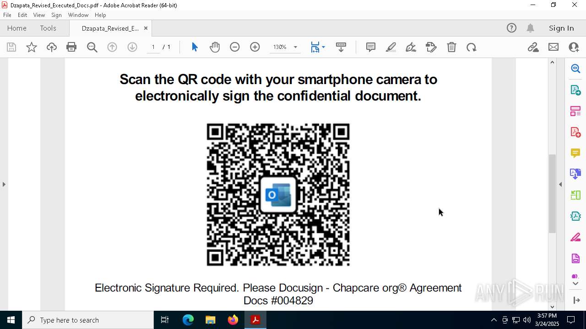Activate the Hand pan tool
Image resolution: width=586 pixels, height=329 pixels.
[215, 47]
